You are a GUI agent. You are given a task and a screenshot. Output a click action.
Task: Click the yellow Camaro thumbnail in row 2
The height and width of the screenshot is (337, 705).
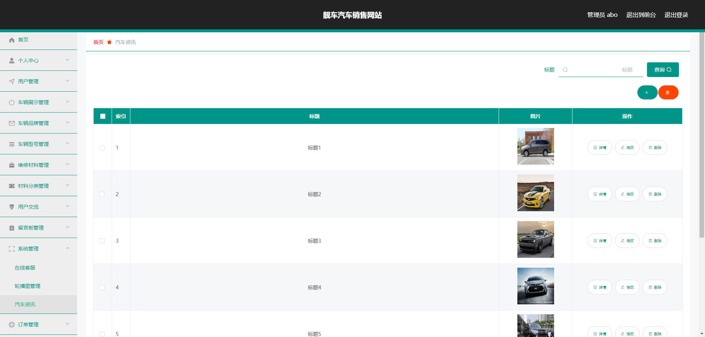point(536,193)
